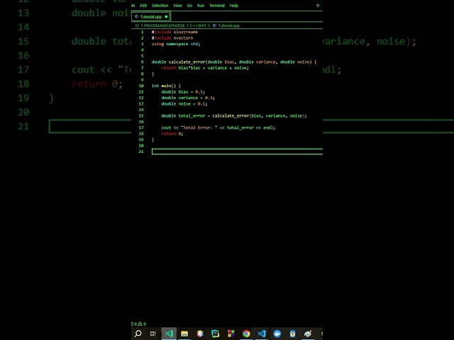Viewport: 454px width, 340px height.
Task: Click line number 10 in the gutter
Action: tap(141, 86)
